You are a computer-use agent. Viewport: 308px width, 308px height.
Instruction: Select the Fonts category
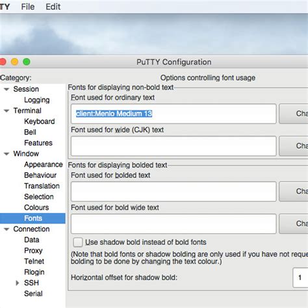pos(33,218)
